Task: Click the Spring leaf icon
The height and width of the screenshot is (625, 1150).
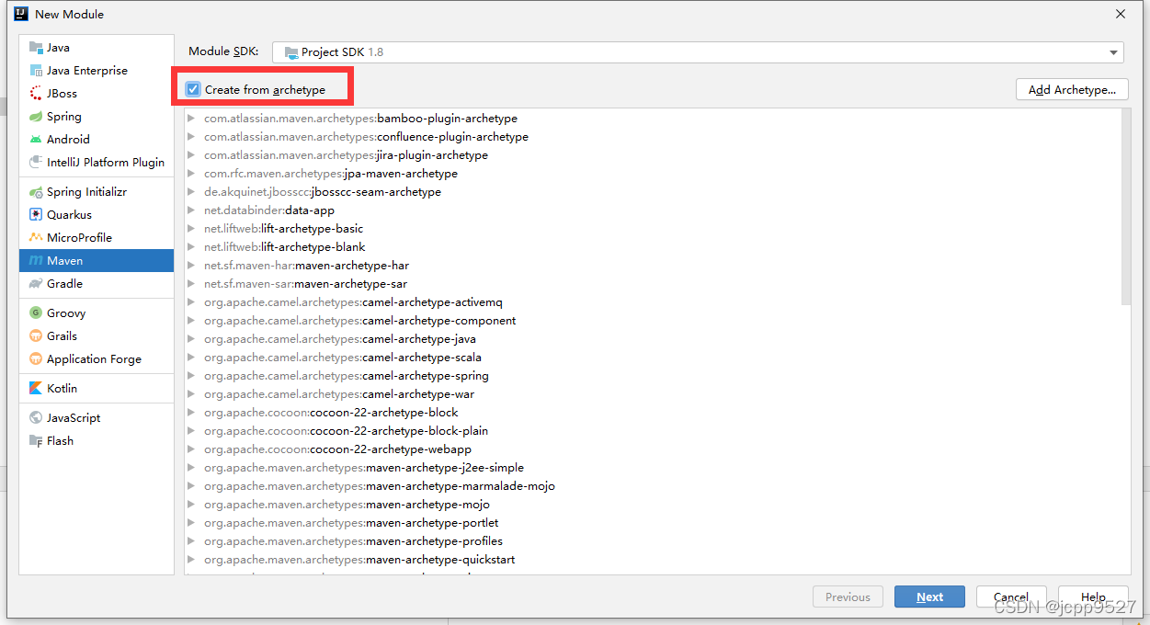Action: point(36,117)
